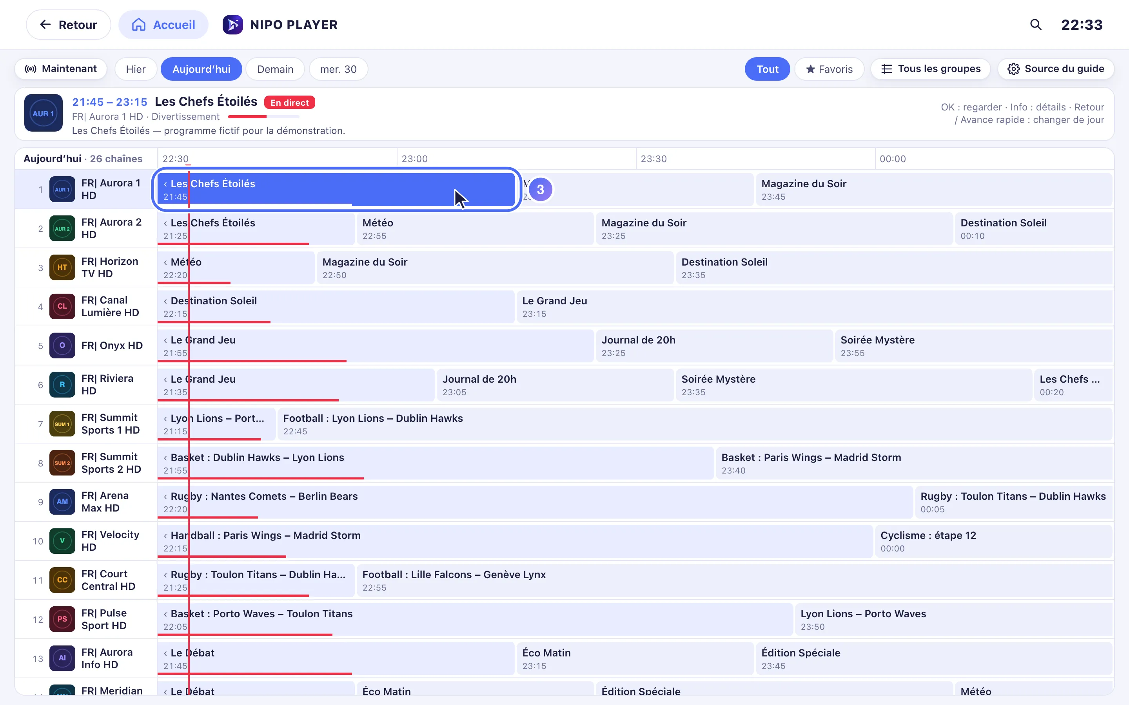Go to Accueil home
This screenshot has height=705, width=1129.
(163, 25)
